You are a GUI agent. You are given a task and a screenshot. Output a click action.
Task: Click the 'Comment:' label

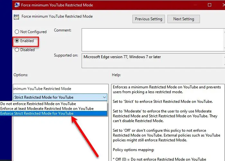pos(63,30)
